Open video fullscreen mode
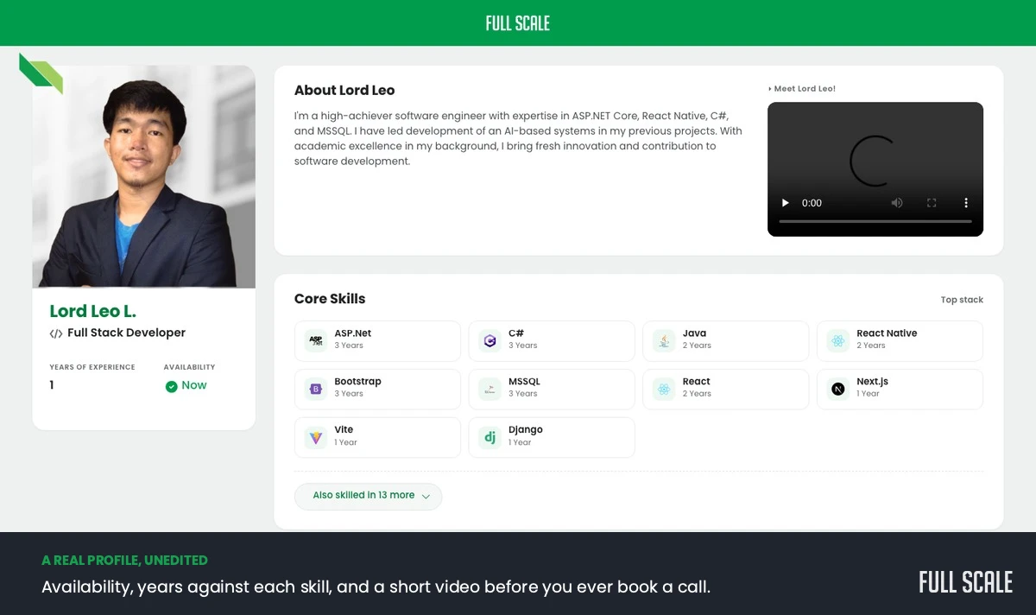 (x=932, y=203)
